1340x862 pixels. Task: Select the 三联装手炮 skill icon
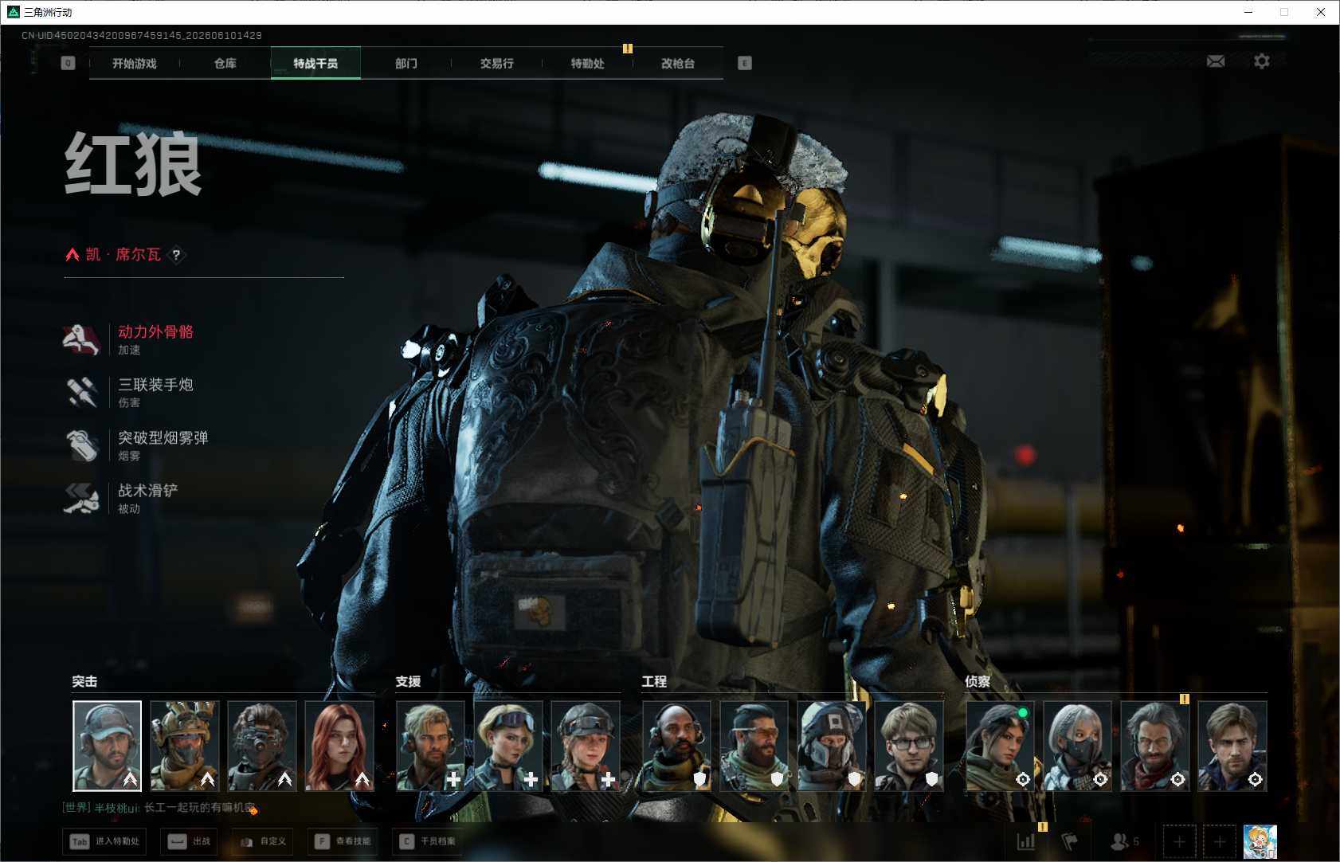(x=81, y=392)
